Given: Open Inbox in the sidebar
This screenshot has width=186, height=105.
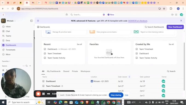Looking at the screenshot, I should pos(8,27).
